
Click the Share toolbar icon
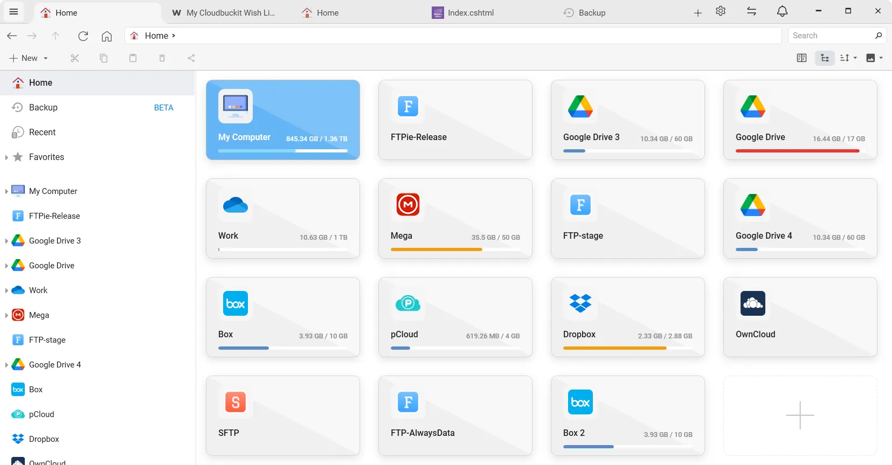[191, 58]
